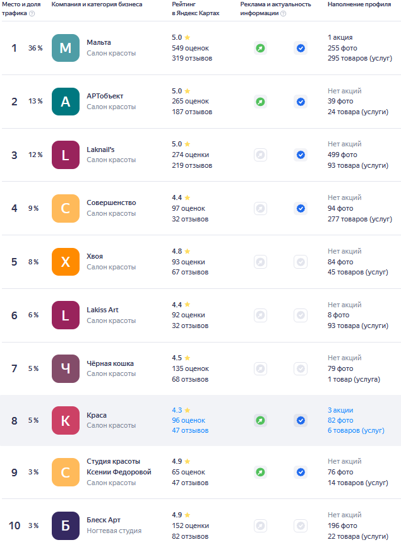The width and height of the screenshot is (401, 552).
Task: Click '187 отзывов' for АРТобъект
Action: [192, 112]
